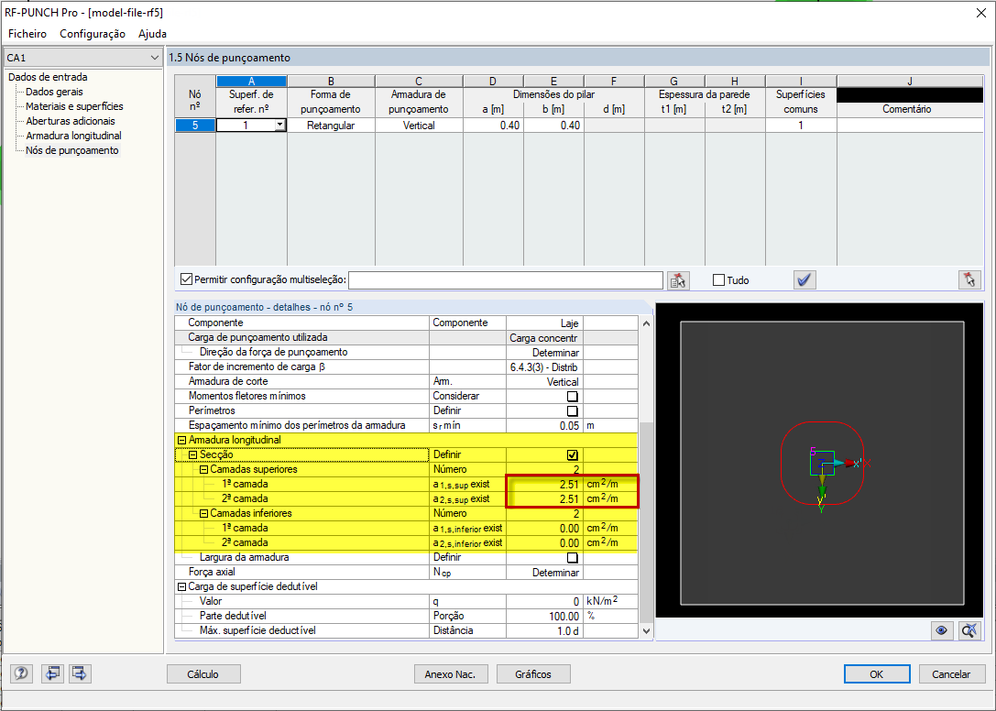Select Dados de entrada tree root
Image resolution: width=996 pixels, height=711 pixels.
tap(48, 77)
